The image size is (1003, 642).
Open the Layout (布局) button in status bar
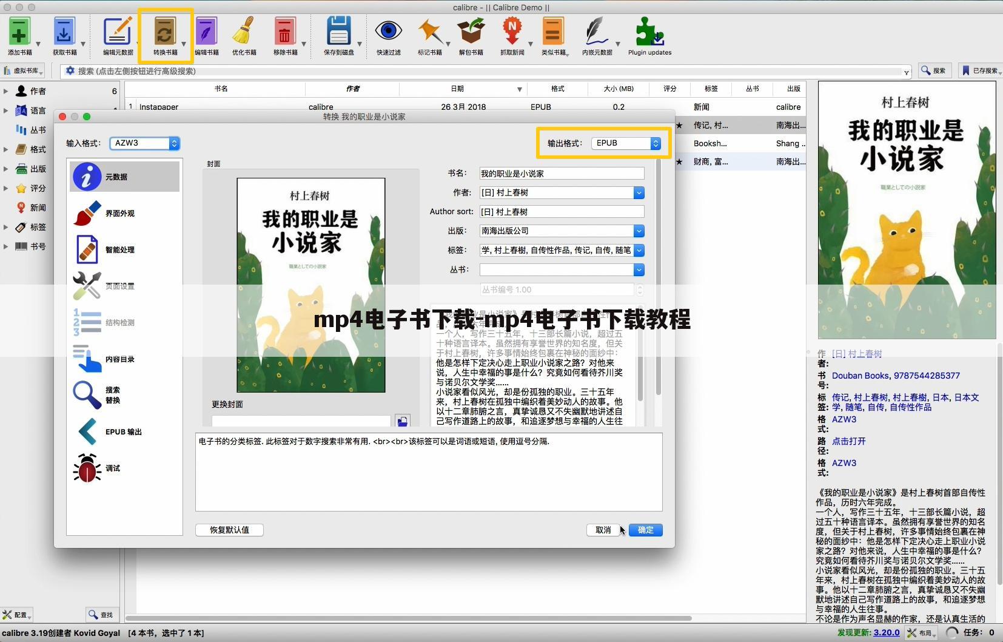(x=921, y=632)
